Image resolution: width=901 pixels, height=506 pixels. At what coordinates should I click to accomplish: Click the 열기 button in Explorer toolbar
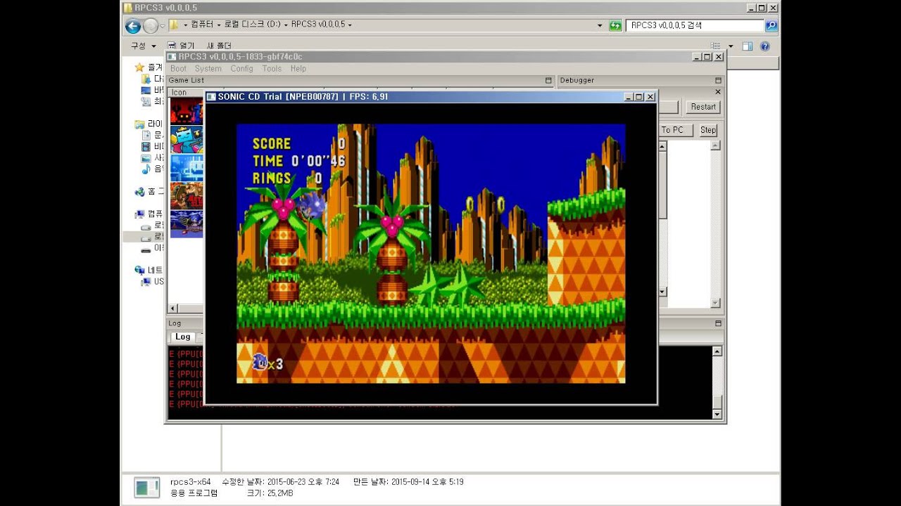tap(180, 46)
